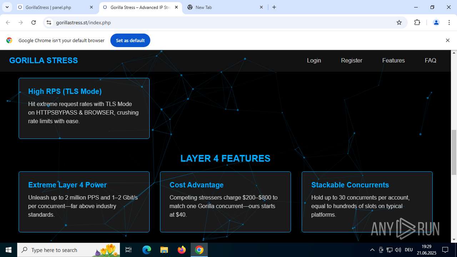Launch Microsoft Edge from taskbar

147,250
